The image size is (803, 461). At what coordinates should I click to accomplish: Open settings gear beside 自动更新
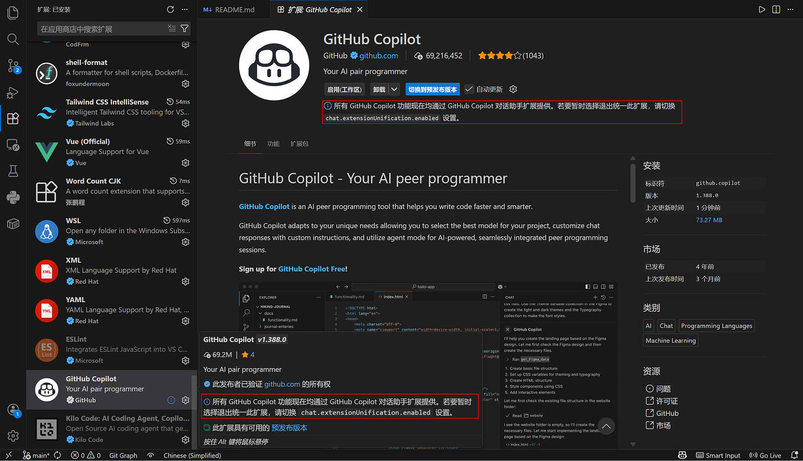pos(513,89)
